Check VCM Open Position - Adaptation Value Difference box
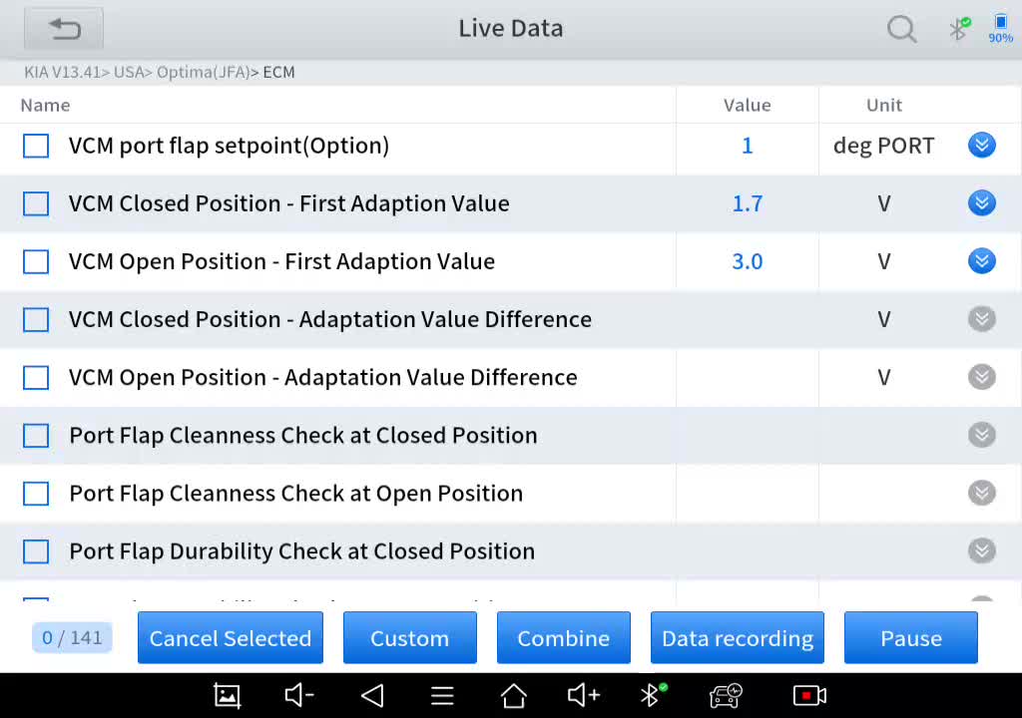This screenshot has width=1022, height=718. click(x=36, y=378)
